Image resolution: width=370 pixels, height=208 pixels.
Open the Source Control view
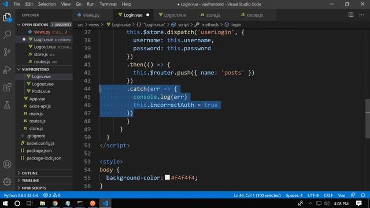click(7, 52)
